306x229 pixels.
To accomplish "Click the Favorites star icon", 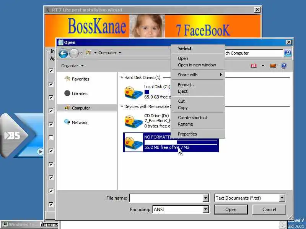I will pos(67,79).
